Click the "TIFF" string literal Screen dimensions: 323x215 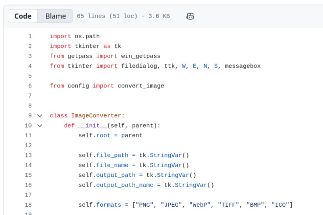coord(229,205)
